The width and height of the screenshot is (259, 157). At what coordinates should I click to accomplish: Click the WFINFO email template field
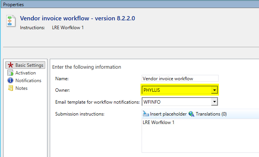tap(176, 102)
